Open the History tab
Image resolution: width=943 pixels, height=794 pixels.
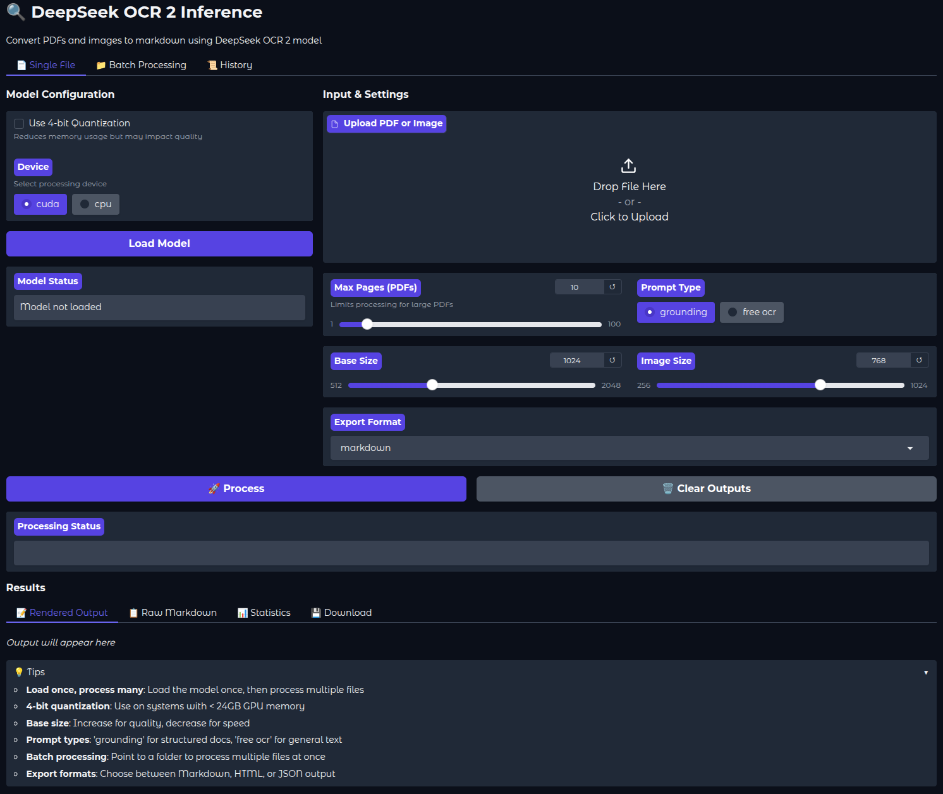click(x=230, y=65)
